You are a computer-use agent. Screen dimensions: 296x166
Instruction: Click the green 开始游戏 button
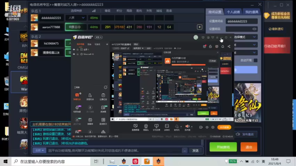pyautogui.click(x=223, y=147)
